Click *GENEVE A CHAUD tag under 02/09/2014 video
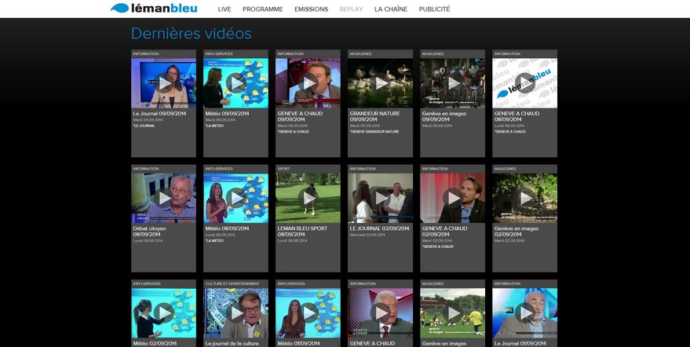690x347 pixels. [438, 247]
